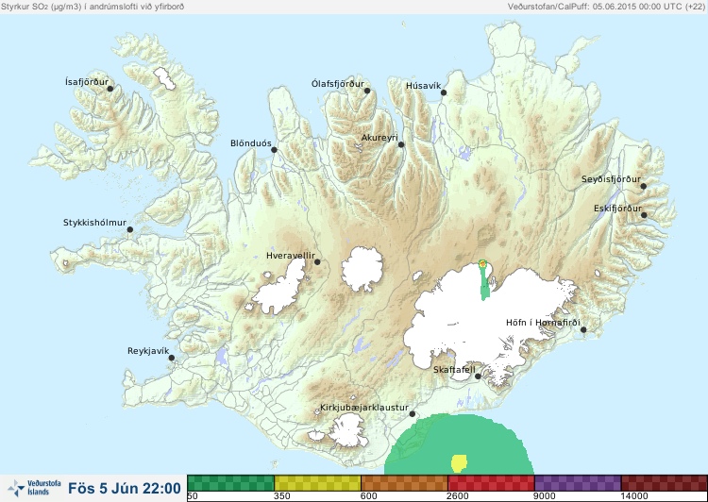The width and height of the screenshot is (708, 502).
Task: Click the yellow 350 legend swatch
Action: tap(317, 483)
